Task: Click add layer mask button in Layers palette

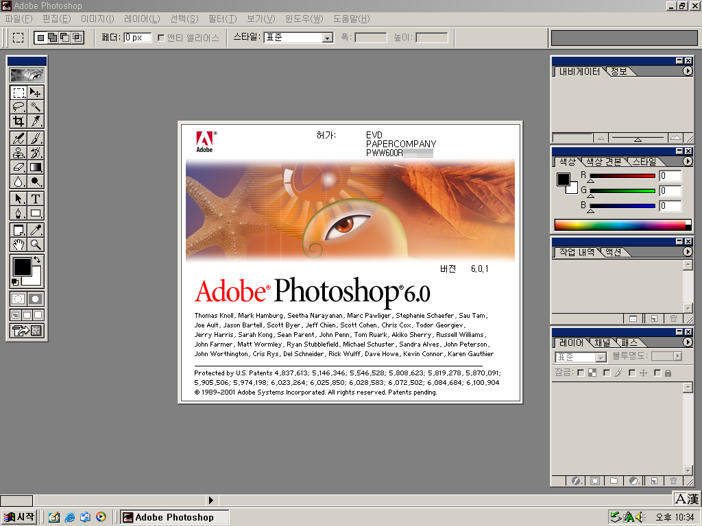Action: pyautogui.click(x=595, y=481)
